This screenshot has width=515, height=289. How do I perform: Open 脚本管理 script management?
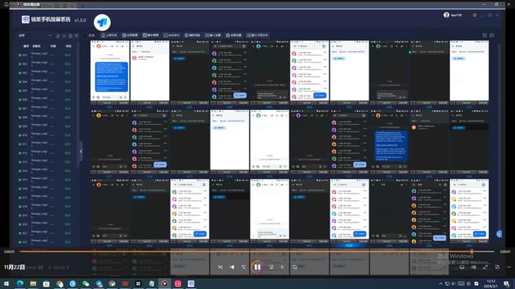tap(150, 35)
